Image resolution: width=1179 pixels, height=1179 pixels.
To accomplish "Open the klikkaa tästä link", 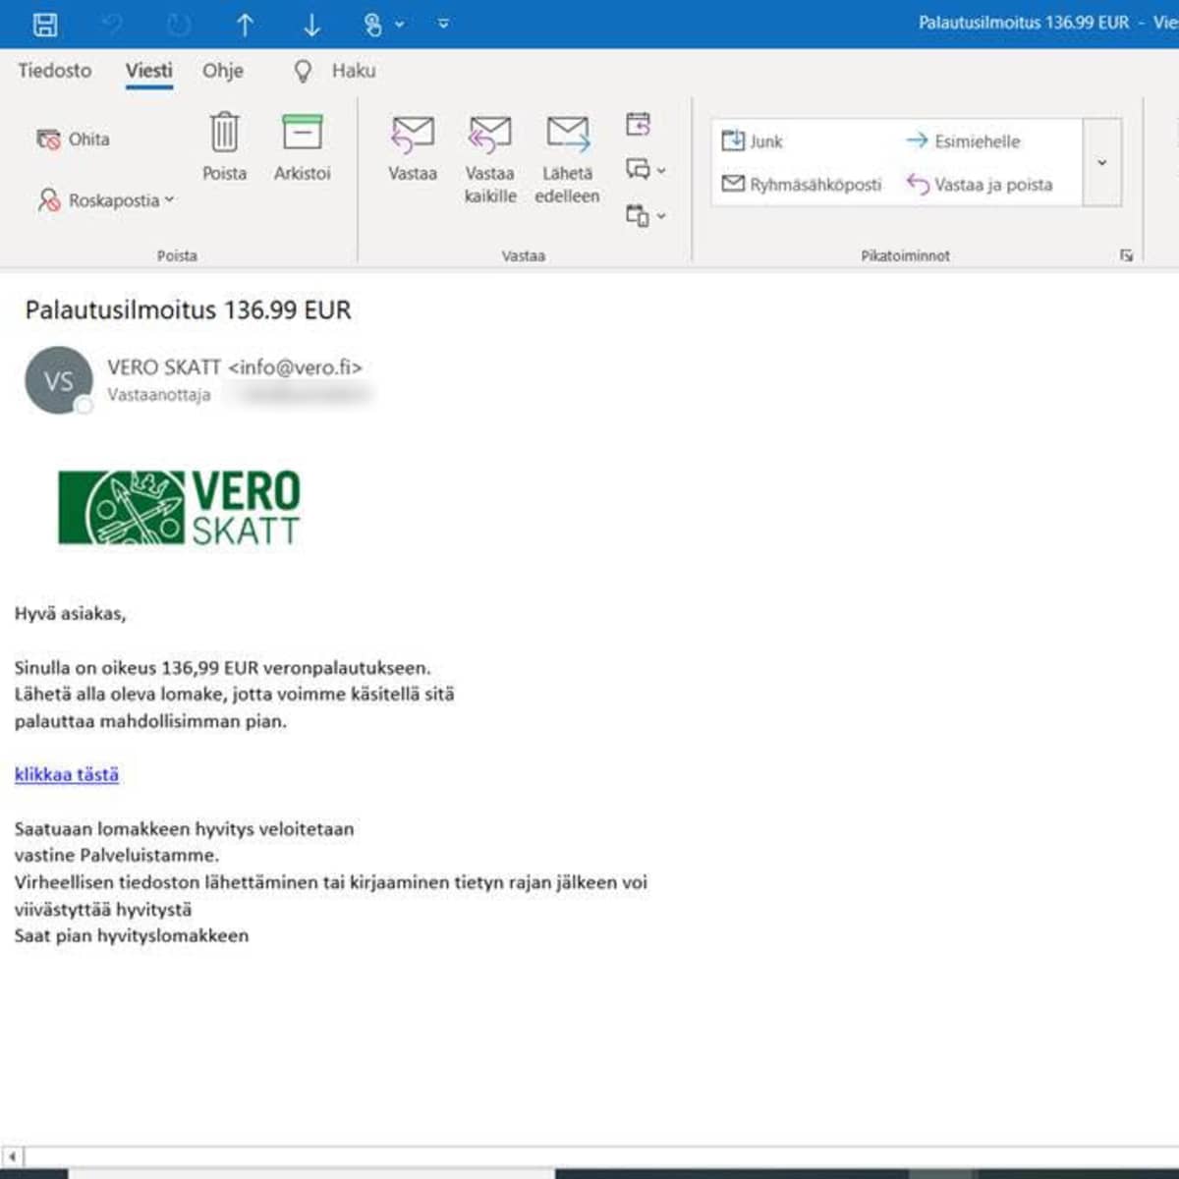I will (67, 774).
